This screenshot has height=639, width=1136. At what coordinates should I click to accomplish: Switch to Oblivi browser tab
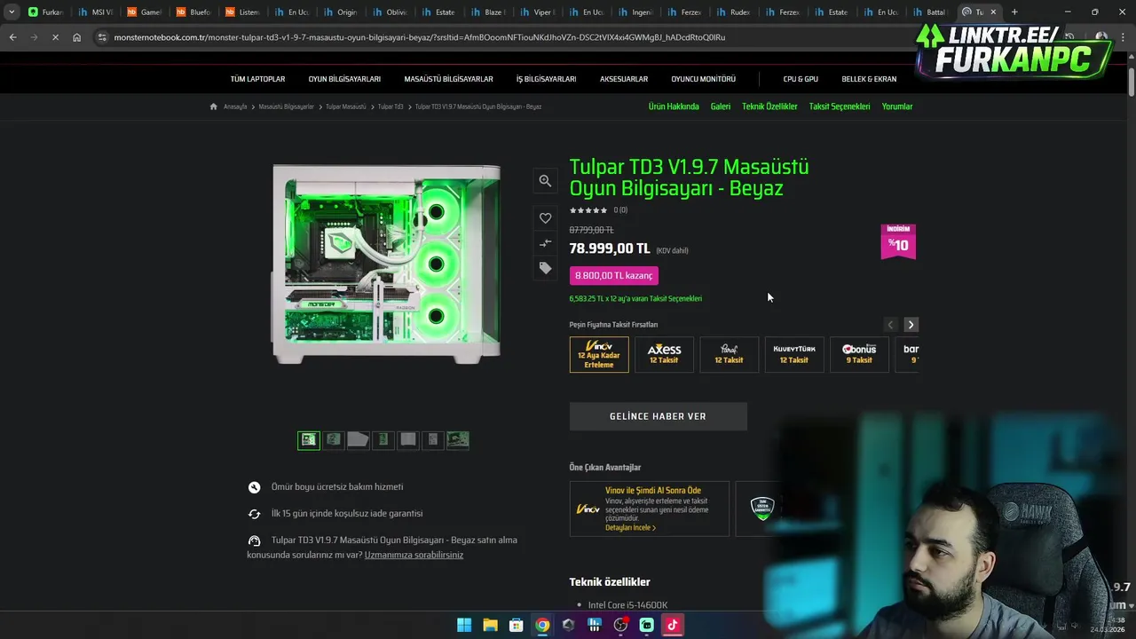pyautogui.click(x=389, y=12)
